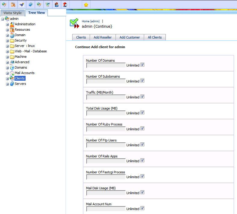Click the Machine folder icon
The width and height of the screenshot is (237, 214).
pyautogui.click(x=12, y=57)
